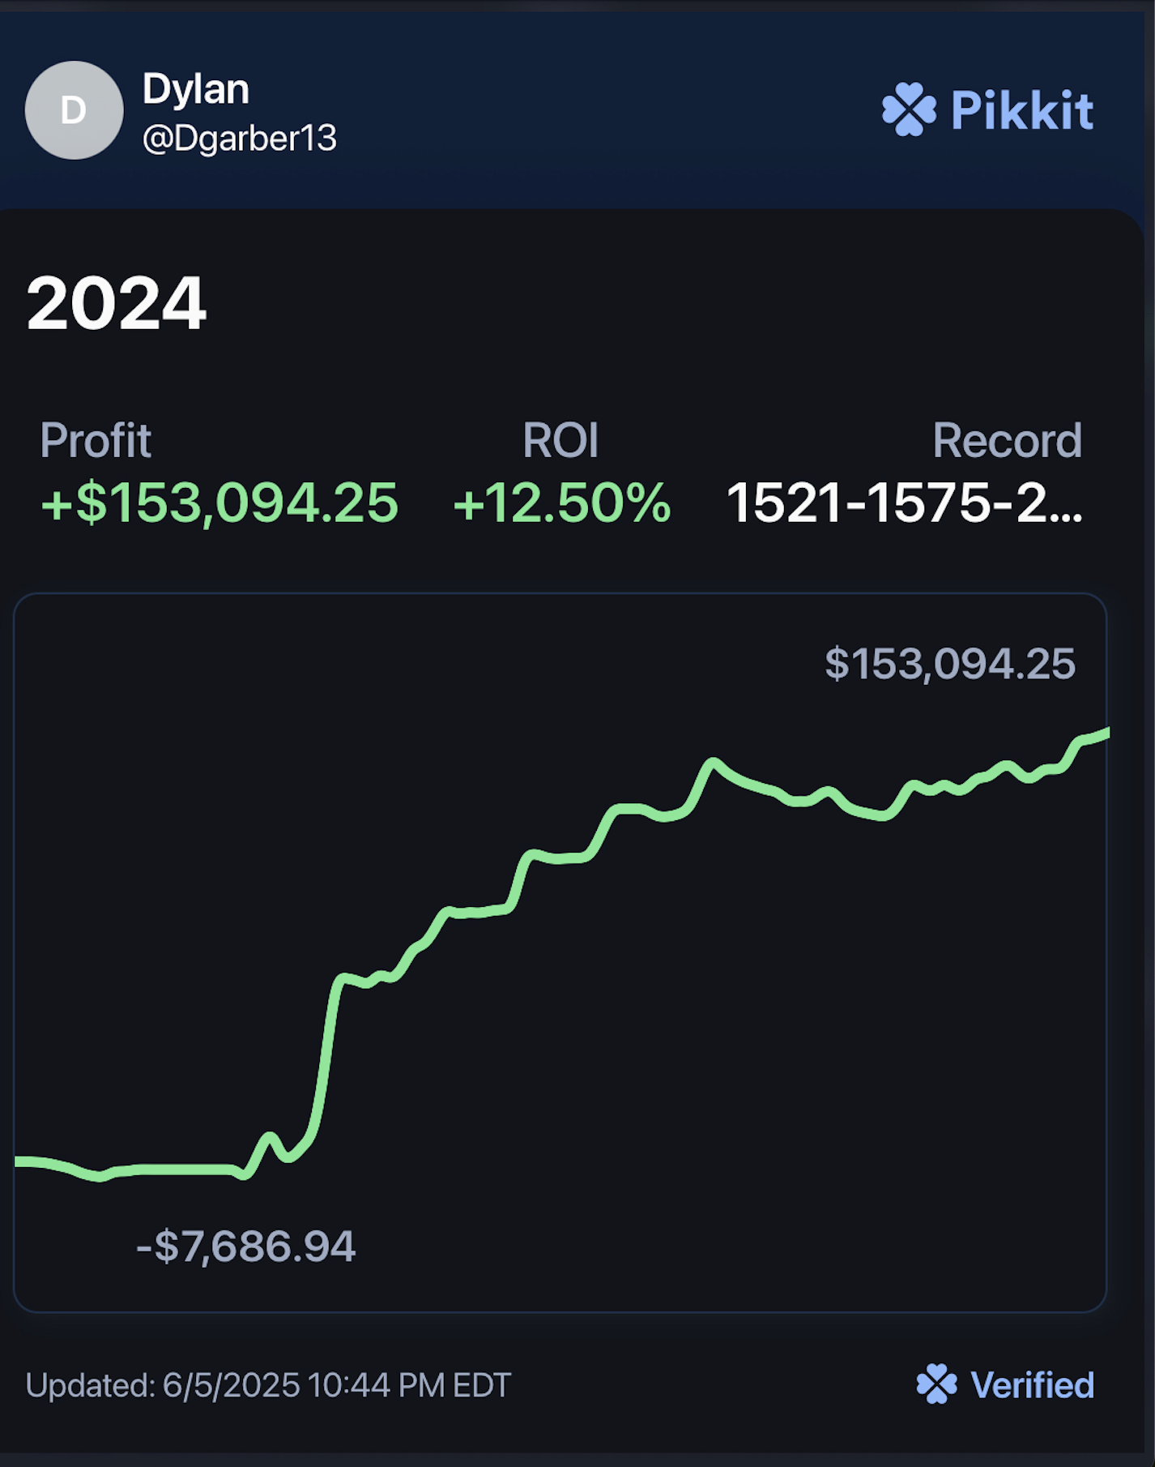The height and width of the screenshot is (1467, 1155).
Task: Click the Verified label text
Action: [1031, 1385]
